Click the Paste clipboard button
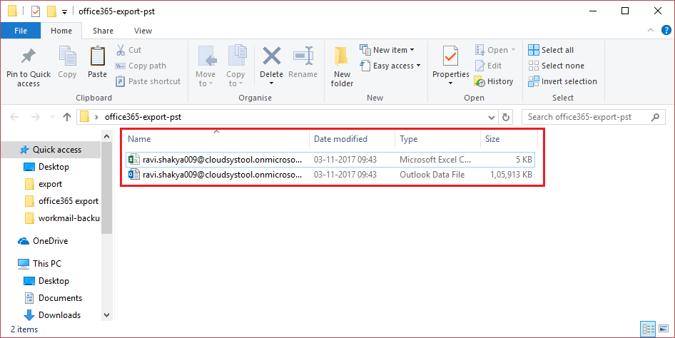Viewport: 675px width, 338px height. [x=97, y=62]
